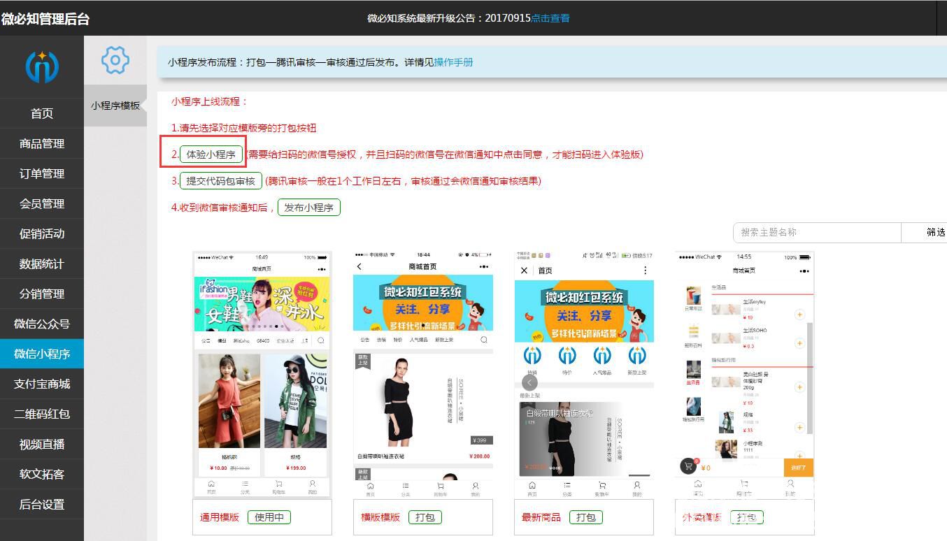Go to 会员管理
This screenshot has height=541, width=947.
coord(42,203)
